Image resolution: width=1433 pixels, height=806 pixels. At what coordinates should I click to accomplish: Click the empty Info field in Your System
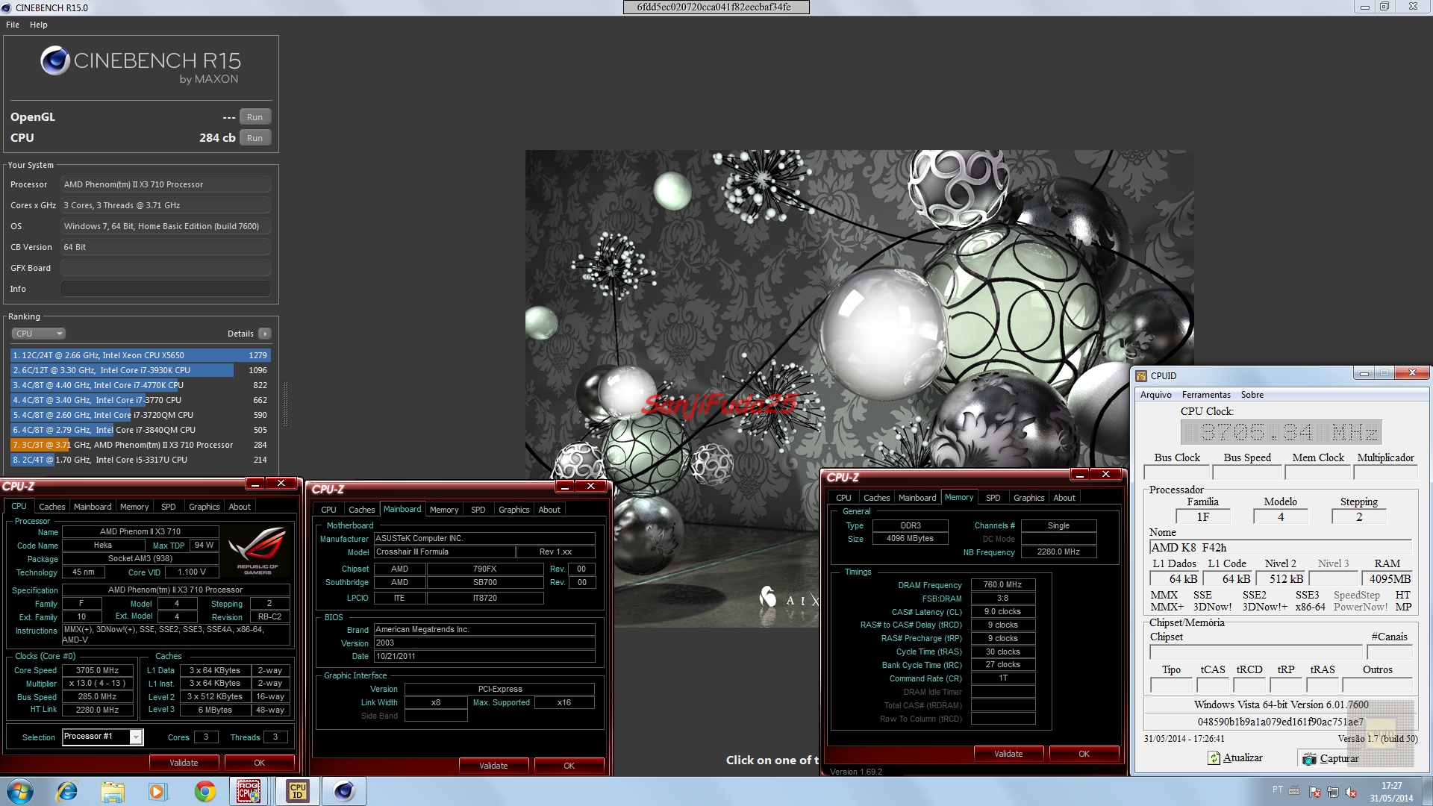166,289
